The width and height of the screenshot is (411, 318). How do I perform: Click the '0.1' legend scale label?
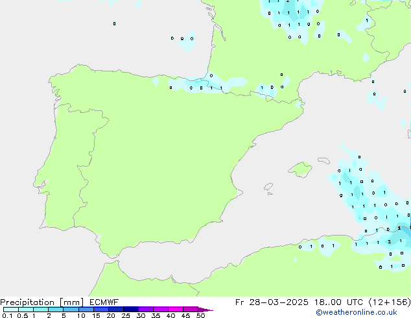[x=7, y=315]
